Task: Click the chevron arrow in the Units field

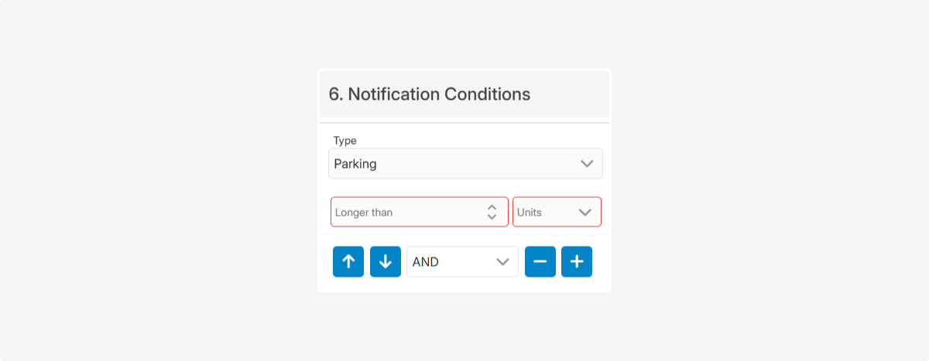Action: [x=585, y=212]
